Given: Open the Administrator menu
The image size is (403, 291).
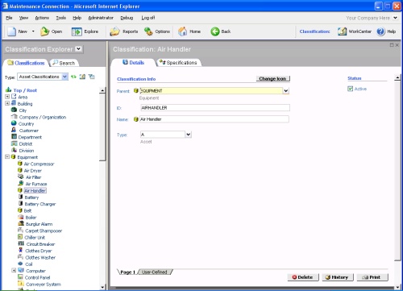Looking at the screenshot, I should pos(101,18).
